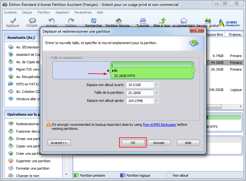
Task: Confirm the resize with OK button
Action: coord(133,143)
